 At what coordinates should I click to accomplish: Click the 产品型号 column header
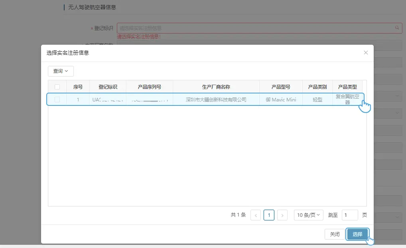(281, 86)
